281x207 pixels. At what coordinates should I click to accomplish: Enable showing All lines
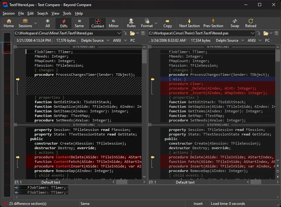[47, 23]
